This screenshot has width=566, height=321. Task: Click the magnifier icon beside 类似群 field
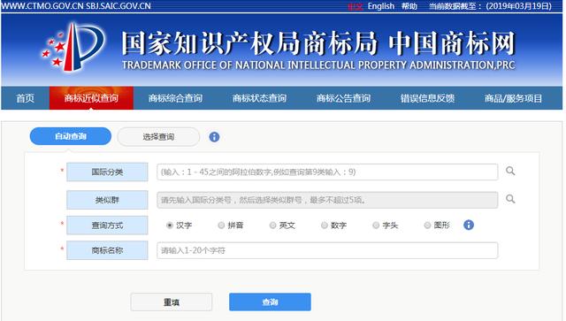(x=510, y=199)
